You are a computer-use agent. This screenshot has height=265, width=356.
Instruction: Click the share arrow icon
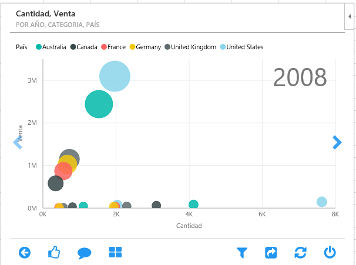click(271, 253)
